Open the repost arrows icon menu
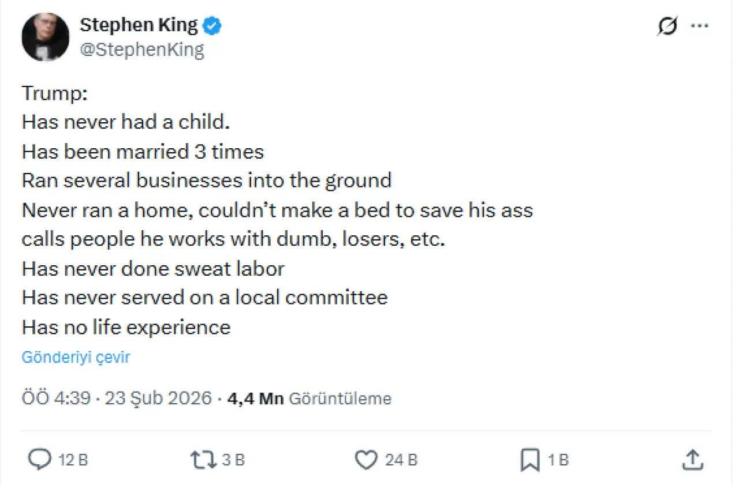 click(203, 460)
